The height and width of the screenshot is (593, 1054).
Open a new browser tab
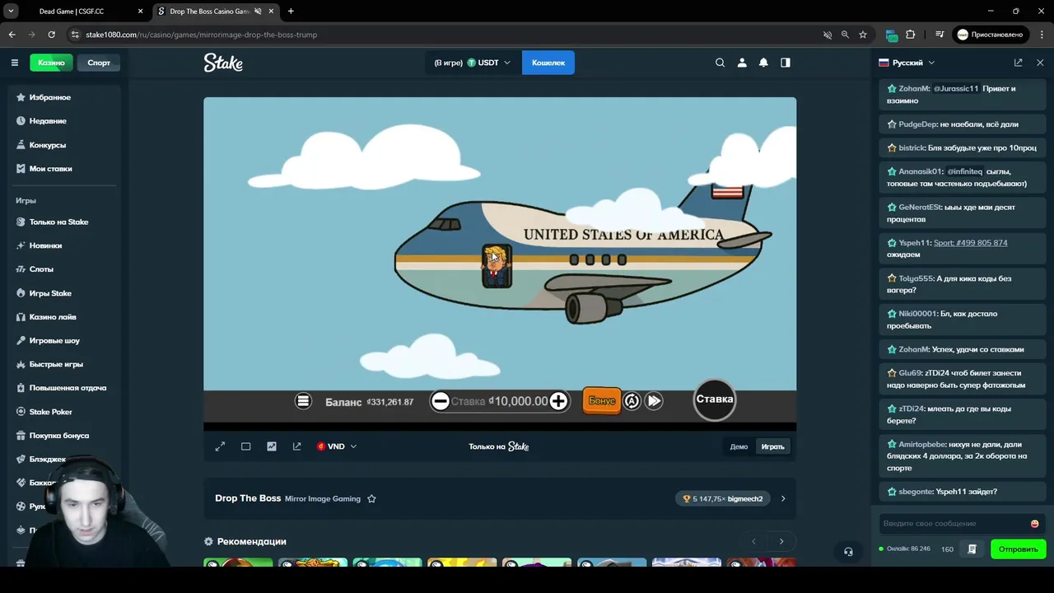[291, 12]
